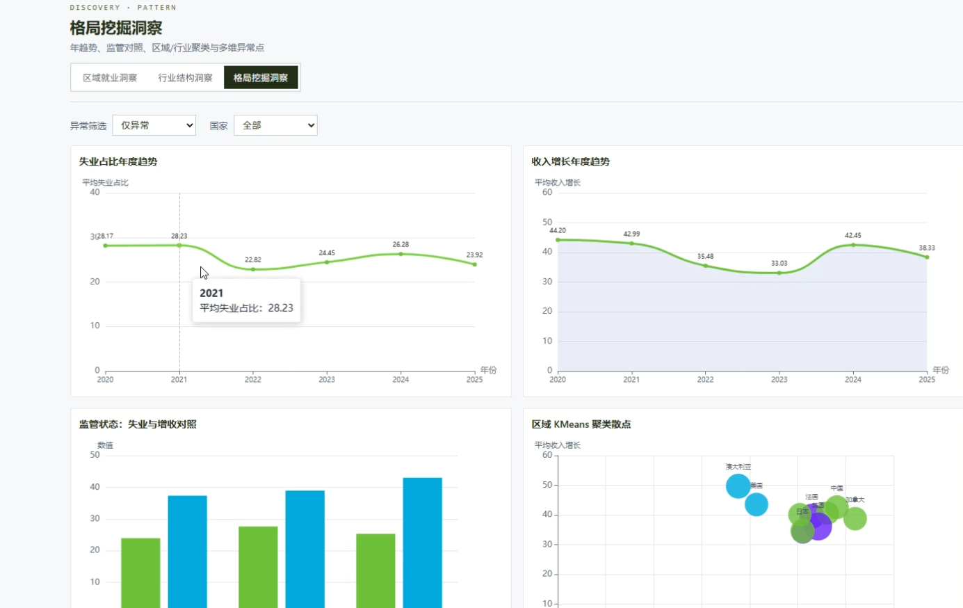Image resolution: width=963 pixels, height=608 pixels.
Task: Click the 国家 filter label
Action: click(x=219, y=126)
